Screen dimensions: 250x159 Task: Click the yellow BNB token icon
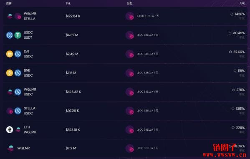coord(10,73)
